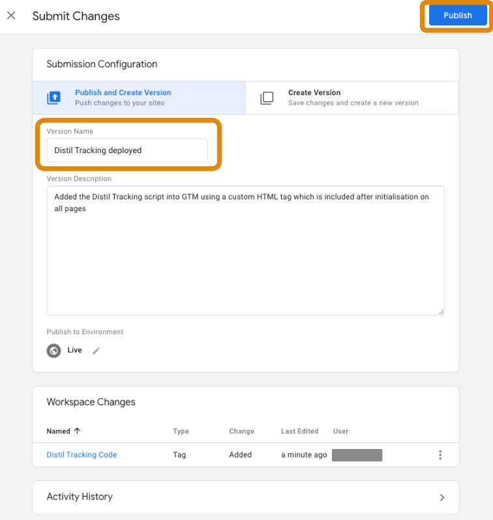493x520 pixels.
Task: Click the sort arrow next to Named
Action: click(78, 431)
